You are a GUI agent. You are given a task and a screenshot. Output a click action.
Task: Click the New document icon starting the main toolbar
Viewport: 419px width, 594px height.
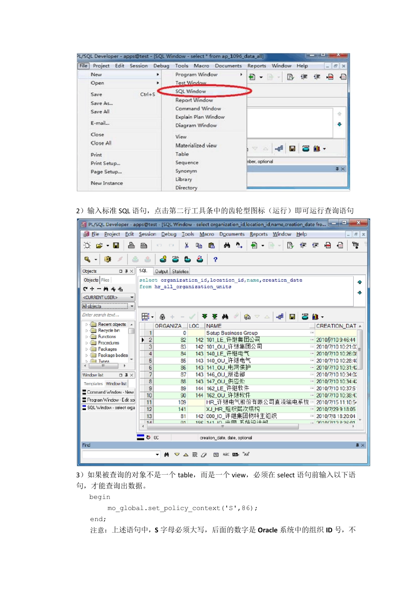pyautogui.click(x=87, y=245)
